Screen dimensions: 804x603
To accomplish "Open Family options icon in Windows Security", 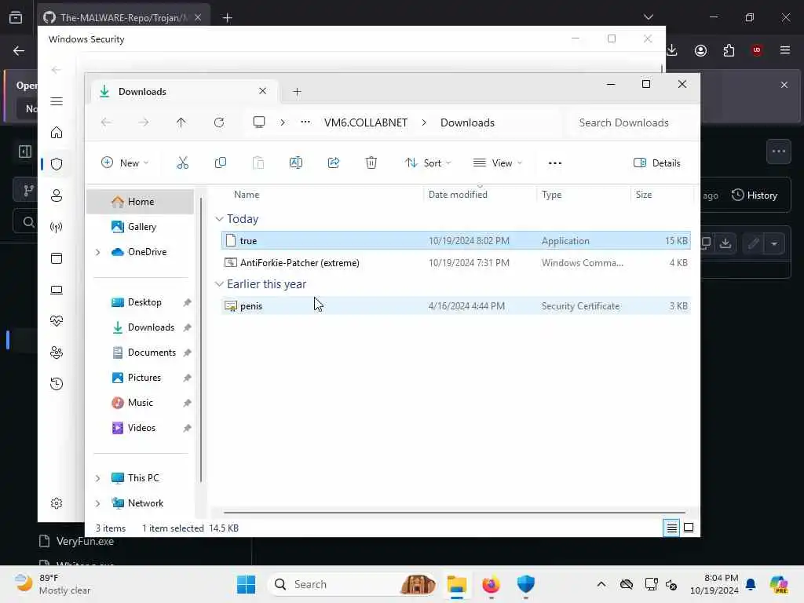I will pos(57,353).
